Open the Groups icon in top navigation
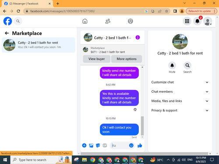The height and width of the screenshot is (164, 219). (131, 21)
